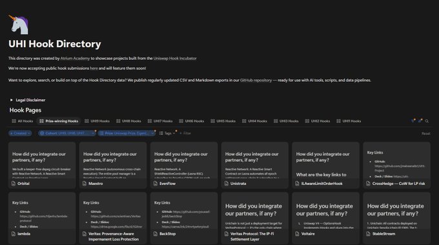Open the Prize filter dropdown
This screenshot has height=245, width=439.
[127, 133]
